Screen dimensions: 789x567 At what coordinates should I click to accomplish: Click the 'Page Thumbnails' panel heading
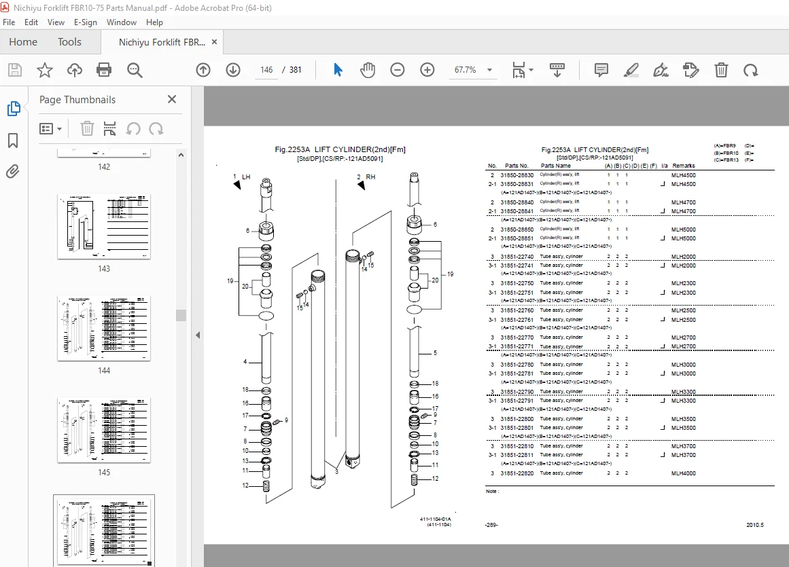coord(77,100)
